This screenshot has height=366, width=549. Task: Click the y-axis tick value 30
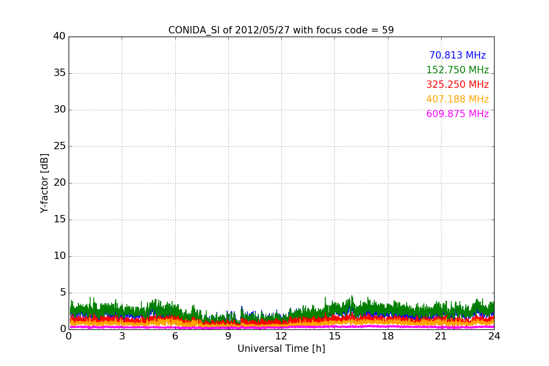click(59, 110)
